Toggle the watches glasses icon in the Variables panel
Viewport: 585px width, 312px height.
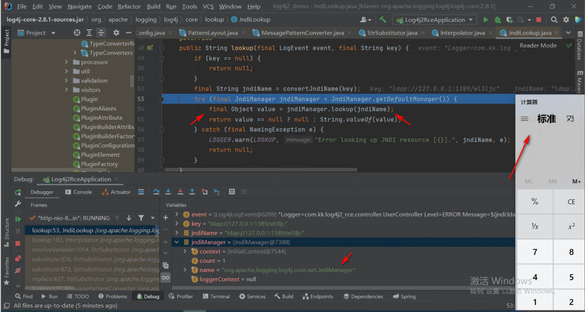pyautogui.click(x=166, y=278)
